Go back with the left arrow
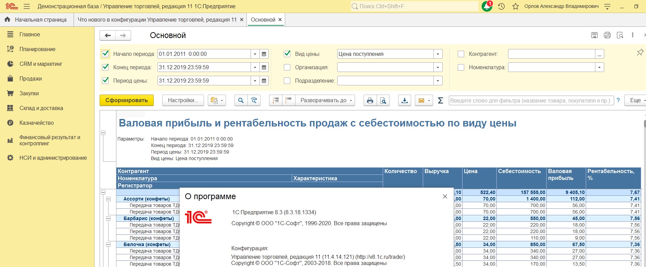Viewport: 646px width, 267px height. 108,35
